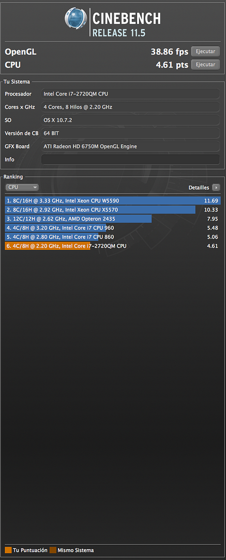The height and width of the screenshot is (560, 226).
Task: Select the Intel Core i7 860 ranking entry
Action: [113, 237]
